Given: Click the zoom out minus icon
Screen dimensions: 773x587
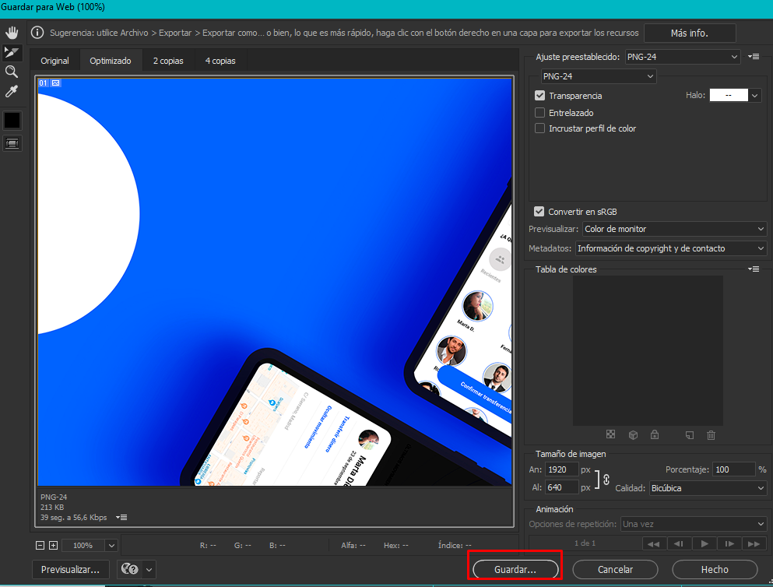Looking at the screenshot, I should tap(40, 546).
